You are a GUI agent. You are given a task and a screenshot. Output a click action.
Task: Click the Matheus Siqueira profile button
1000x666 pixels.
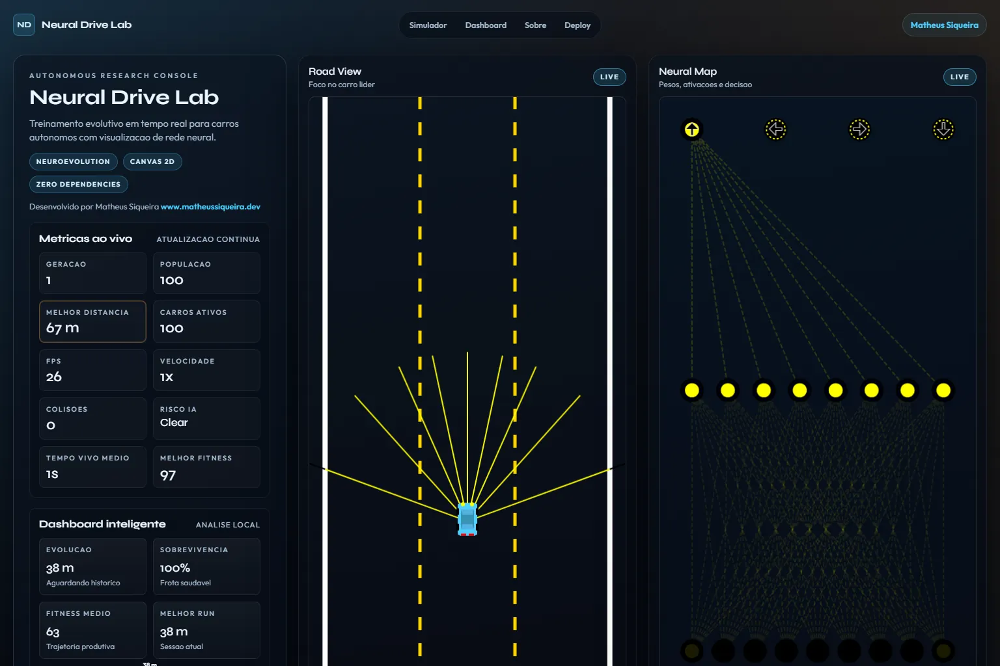[x=944, y=25]
